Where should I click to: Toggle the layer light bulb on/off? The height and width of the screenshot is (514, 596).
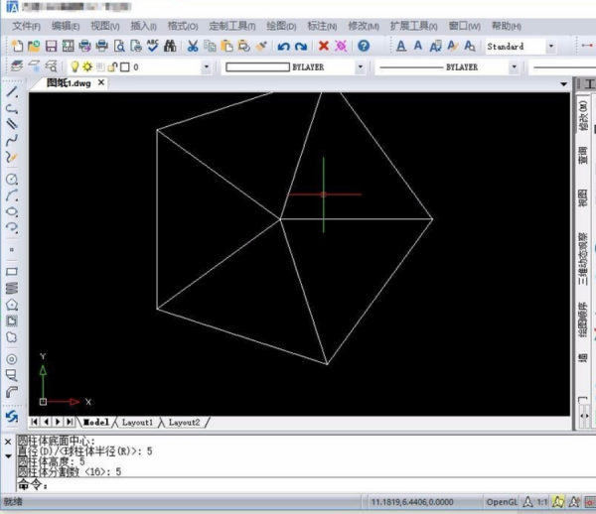[x=74, y=66]
